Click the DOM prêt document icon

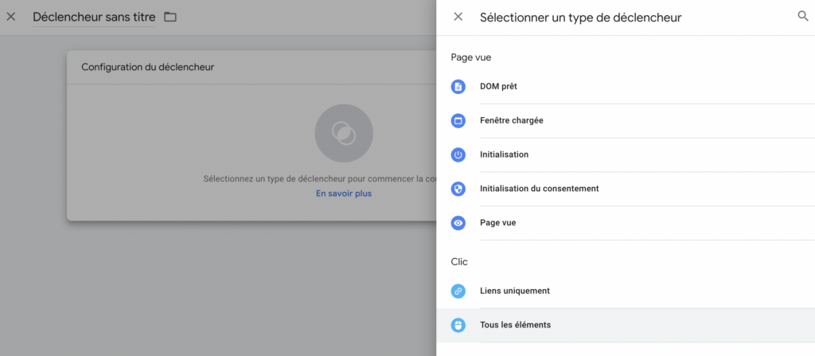[x=458, y=87]
